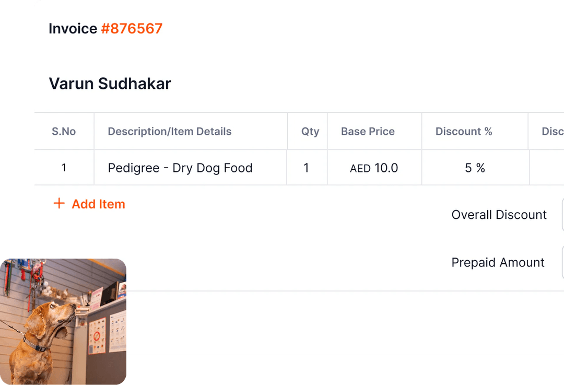Click the Discount % column header
564x385 pixels.
(x=464, y=131)
